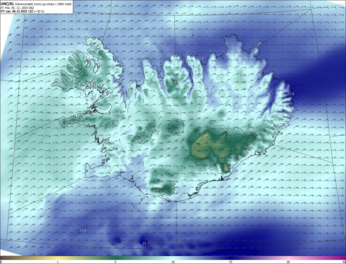The width and height of the screenshot is (346, 264).
Task: Click the 10.0 value label on the map
Action: pos(185,13)
